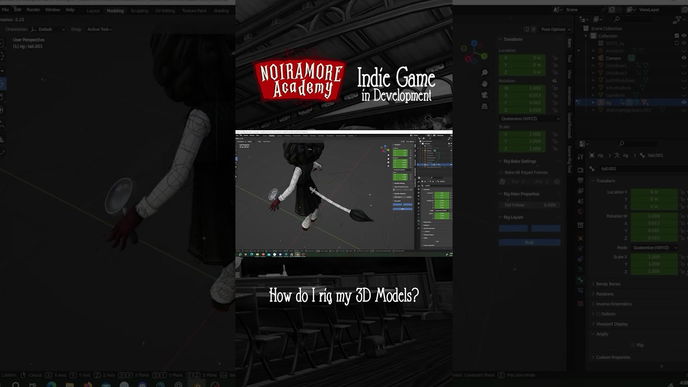This screenshot has width=688, height=387.
Task: Toggle exclude checkbox for Collection
Action: pyautogui.click(x=677, y=36)
